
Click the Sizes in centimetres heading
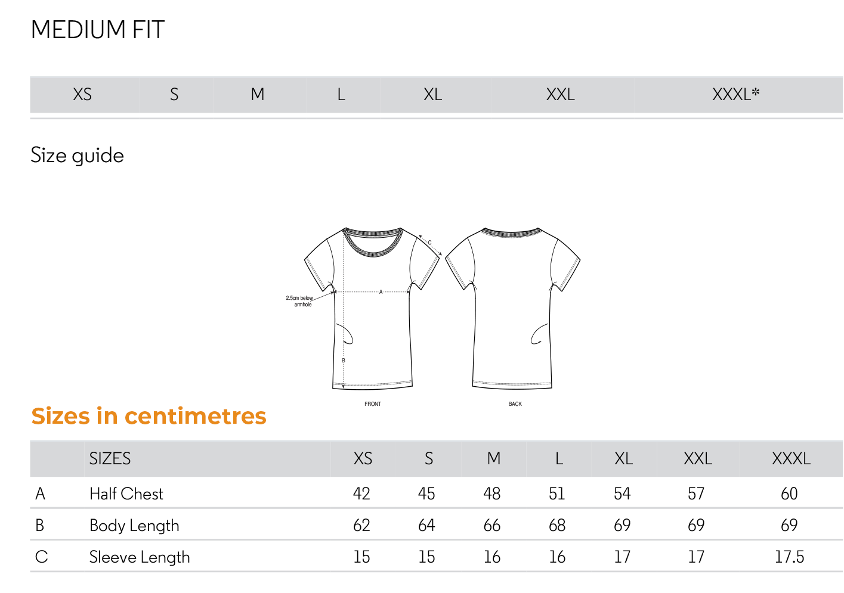pyautogui.click(x=149, y=416)
